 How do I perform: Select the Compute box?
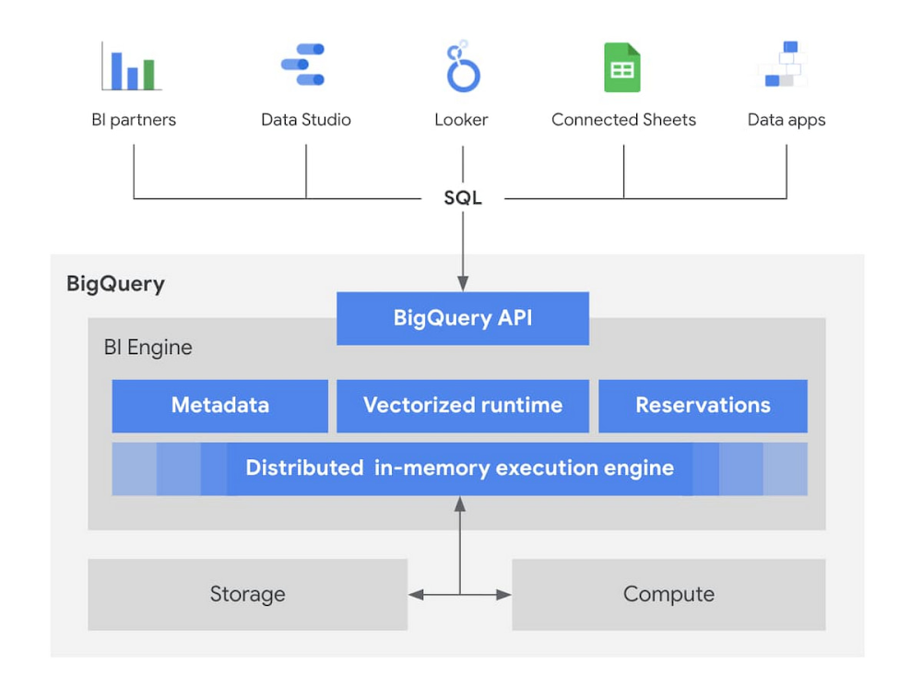(x=668, y=595)
